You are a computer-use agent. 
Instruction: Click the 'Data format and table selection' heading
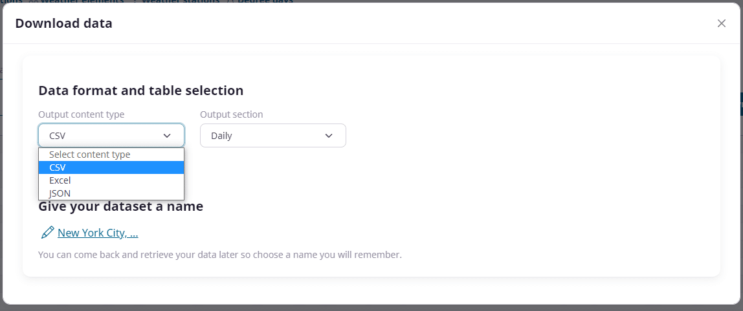(140, 91)
